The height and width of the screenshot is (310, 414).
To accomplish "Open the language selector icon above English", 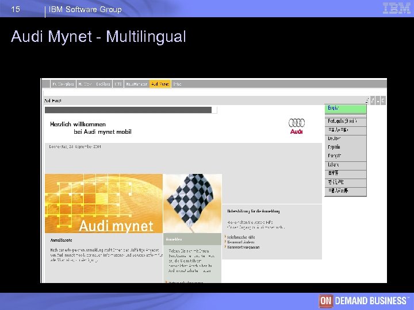I will pyautogui.click(x=367, y=100).
